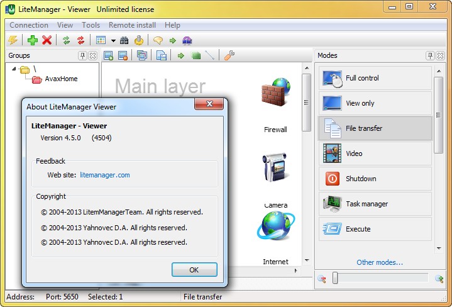Close the Modes panel

[440, 55]
